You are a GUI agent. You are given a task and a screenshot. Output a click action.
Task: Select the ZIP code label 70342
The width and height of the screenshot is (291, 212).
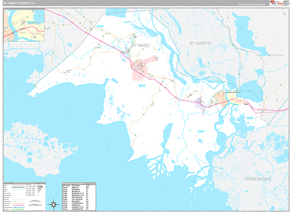(x=201, y=131)
